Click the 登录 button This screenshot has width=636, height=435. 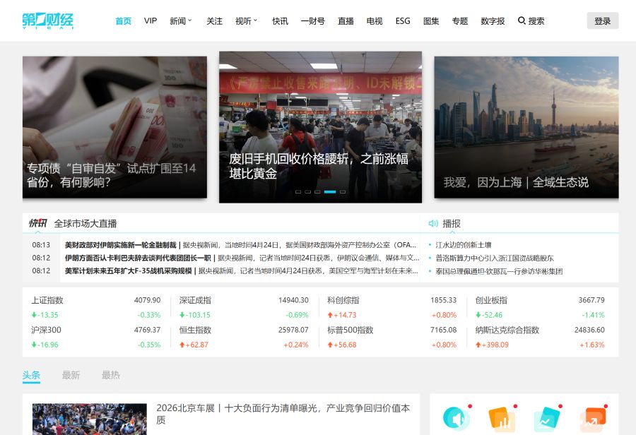[602, 20]
